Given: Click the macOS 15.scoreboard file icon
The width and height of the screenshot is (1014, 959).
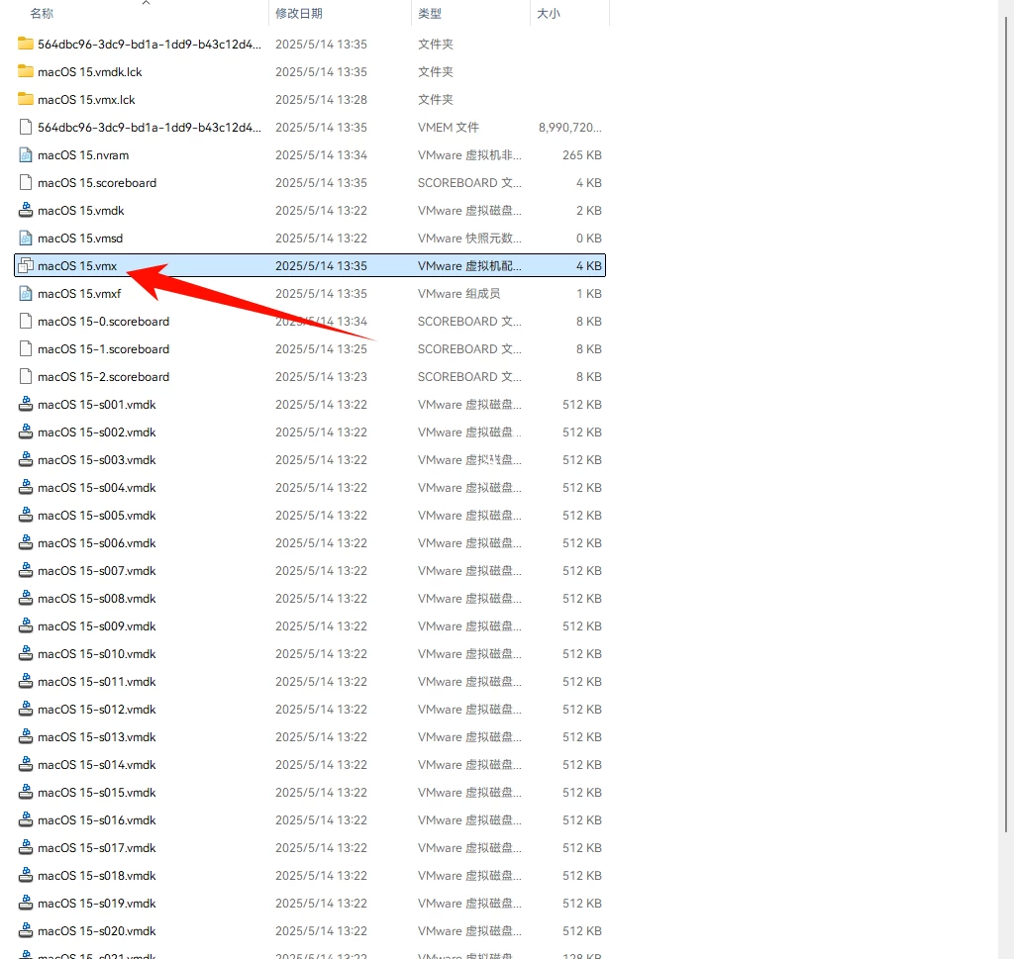Looking at the screenshot, I should coord(25,183).
